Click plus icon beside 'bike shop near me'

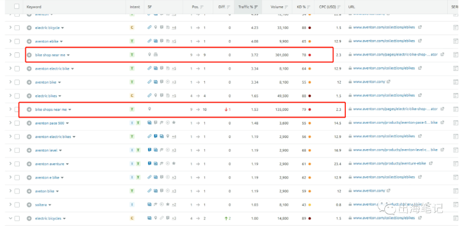(29, 55)
